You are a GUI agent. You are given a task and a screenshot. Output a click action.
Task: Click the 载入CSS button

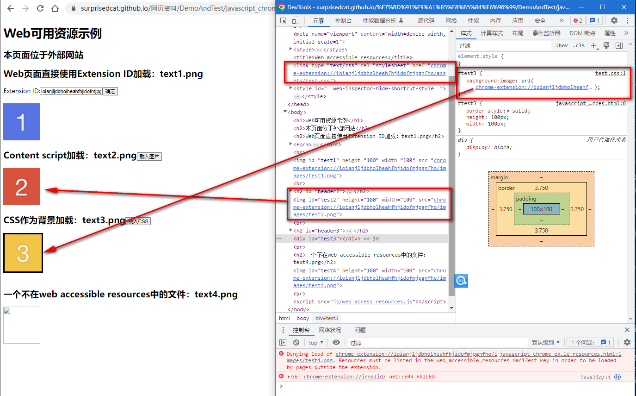(x=138, y=221)
